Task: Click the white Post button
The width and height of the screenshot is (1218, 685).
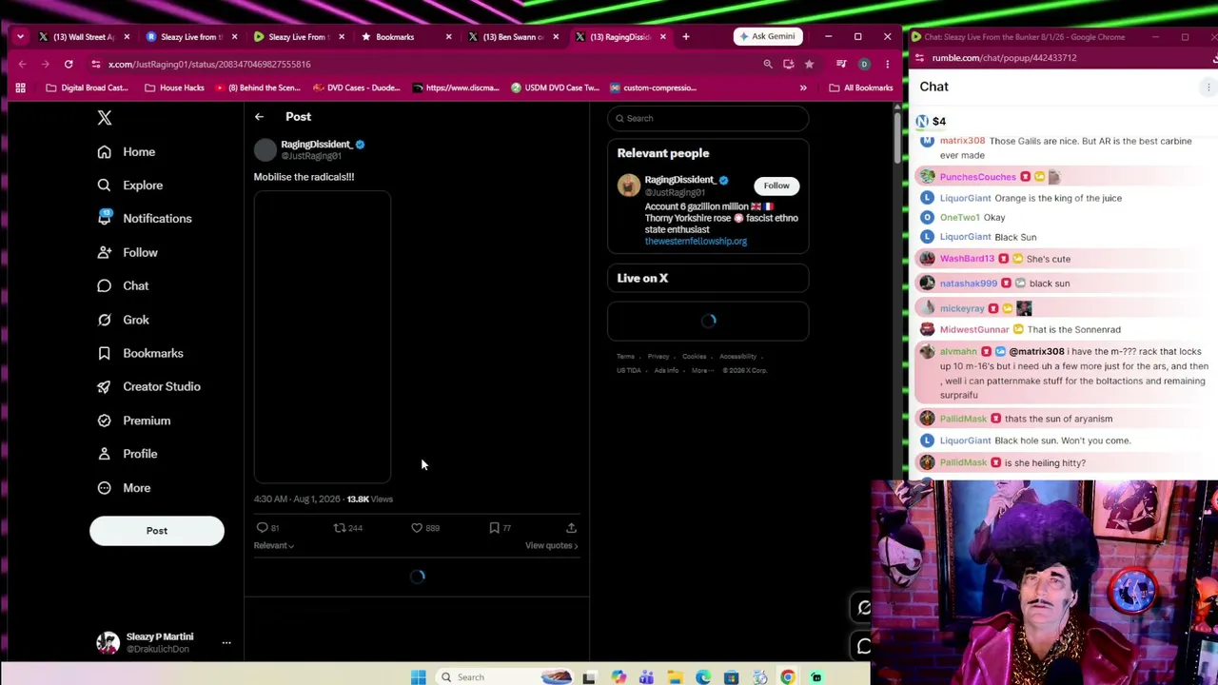Action: pos(157,531)
